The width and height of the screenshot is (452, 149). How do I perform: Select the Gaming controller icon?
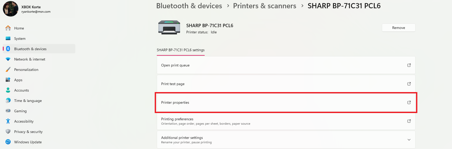click(x=8, y=111)
